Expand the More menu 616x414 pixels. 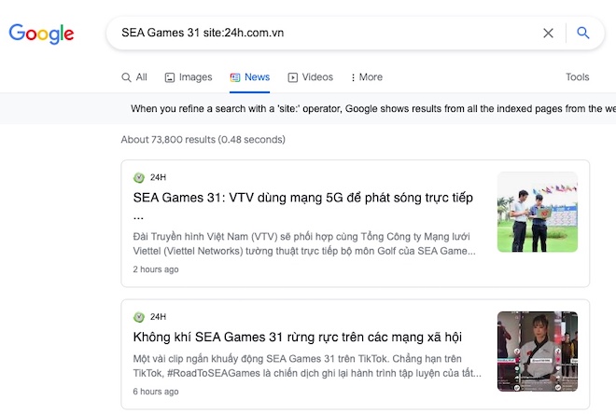coord(367,77)
